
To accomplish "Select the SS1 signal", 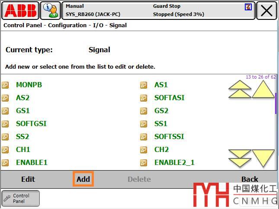I will (161, 124).
